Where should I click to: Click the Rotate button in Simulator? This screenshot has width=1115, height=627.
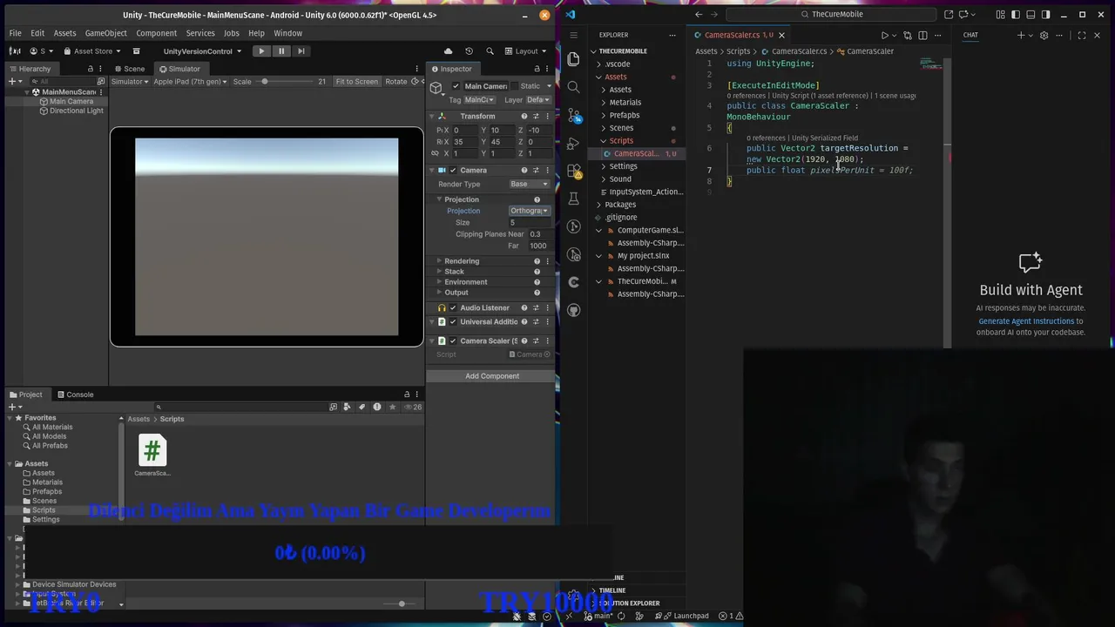tap(396, 82)
